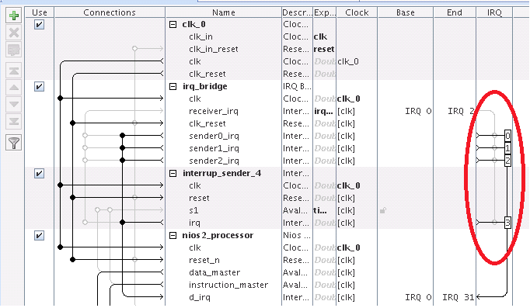Viewport: 530px width, 308px height.
Task: Move component to top with the top arrow icon
Action: click(14, 71)
